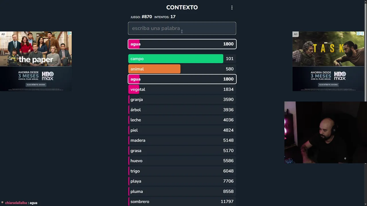Open the three-dot menu beside CONTEXTO
Screen dimensions: 367x206
232,8
